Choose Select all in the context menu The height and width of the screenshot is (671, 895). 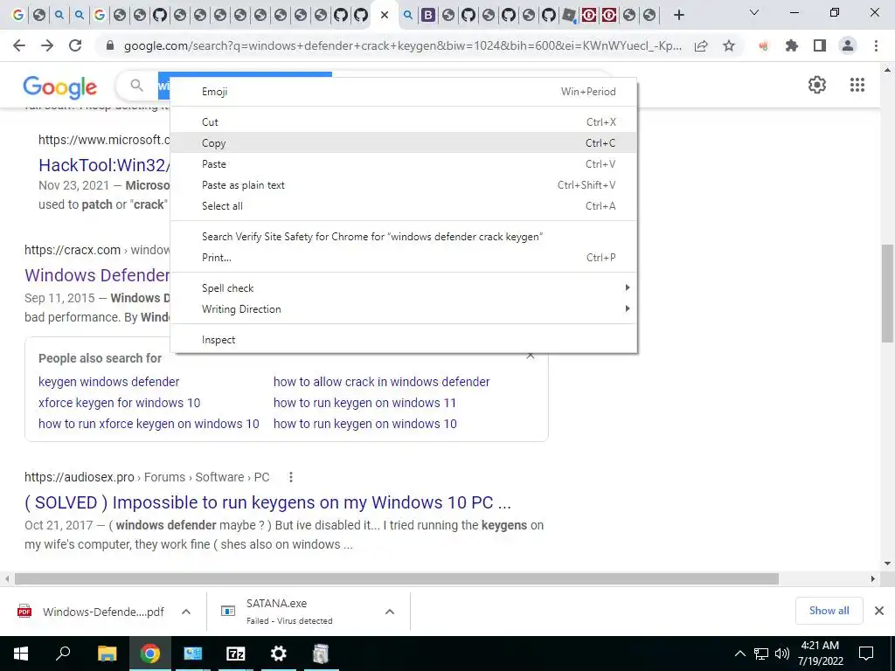(x=404, y=206)
